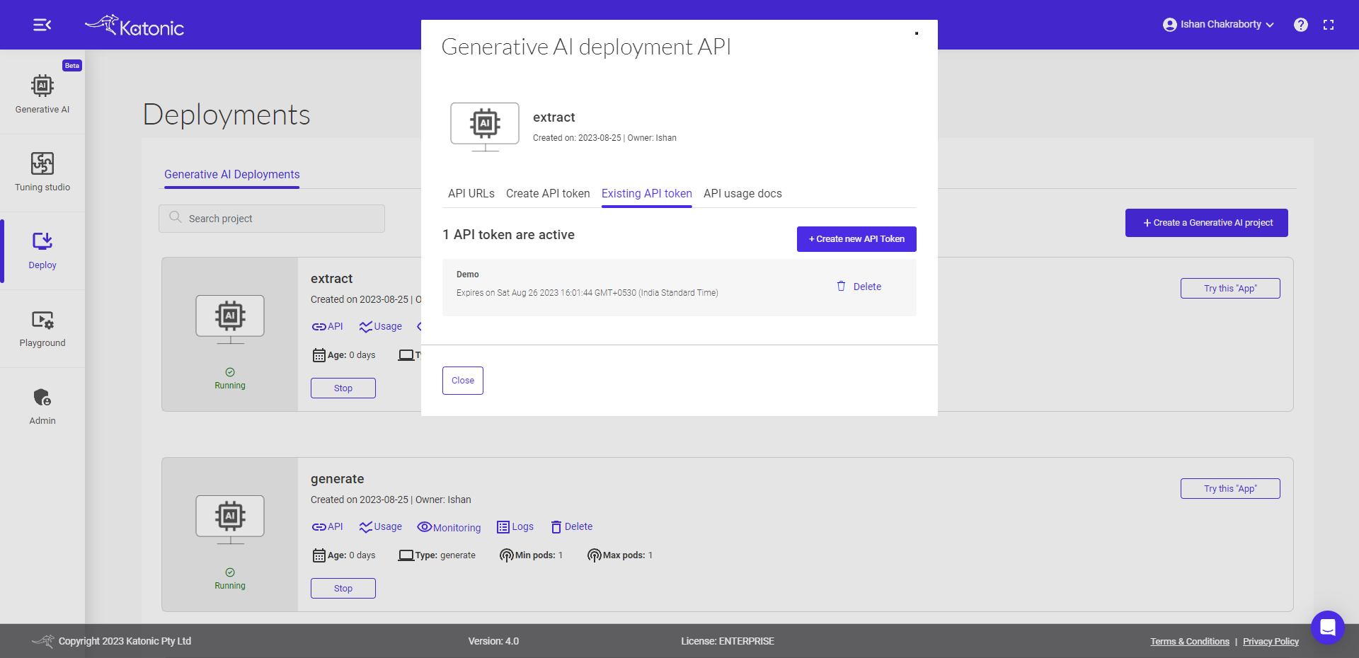Viewport: 1359px width, 658px height.
Task: Open Privacy Policy link
Action: point(1271,642)
